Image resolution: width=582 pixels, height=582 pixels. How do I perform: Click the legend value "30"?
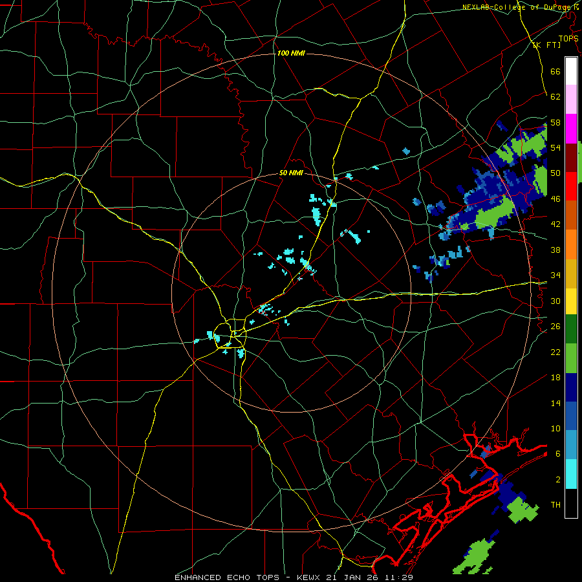555,301
